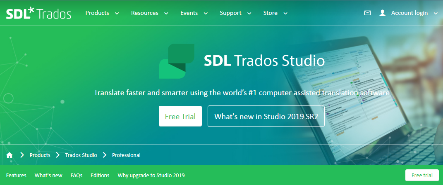This screenshot has width=443, height=185.
Task: Expand the Store menu chevron
Action: point(285,13)
